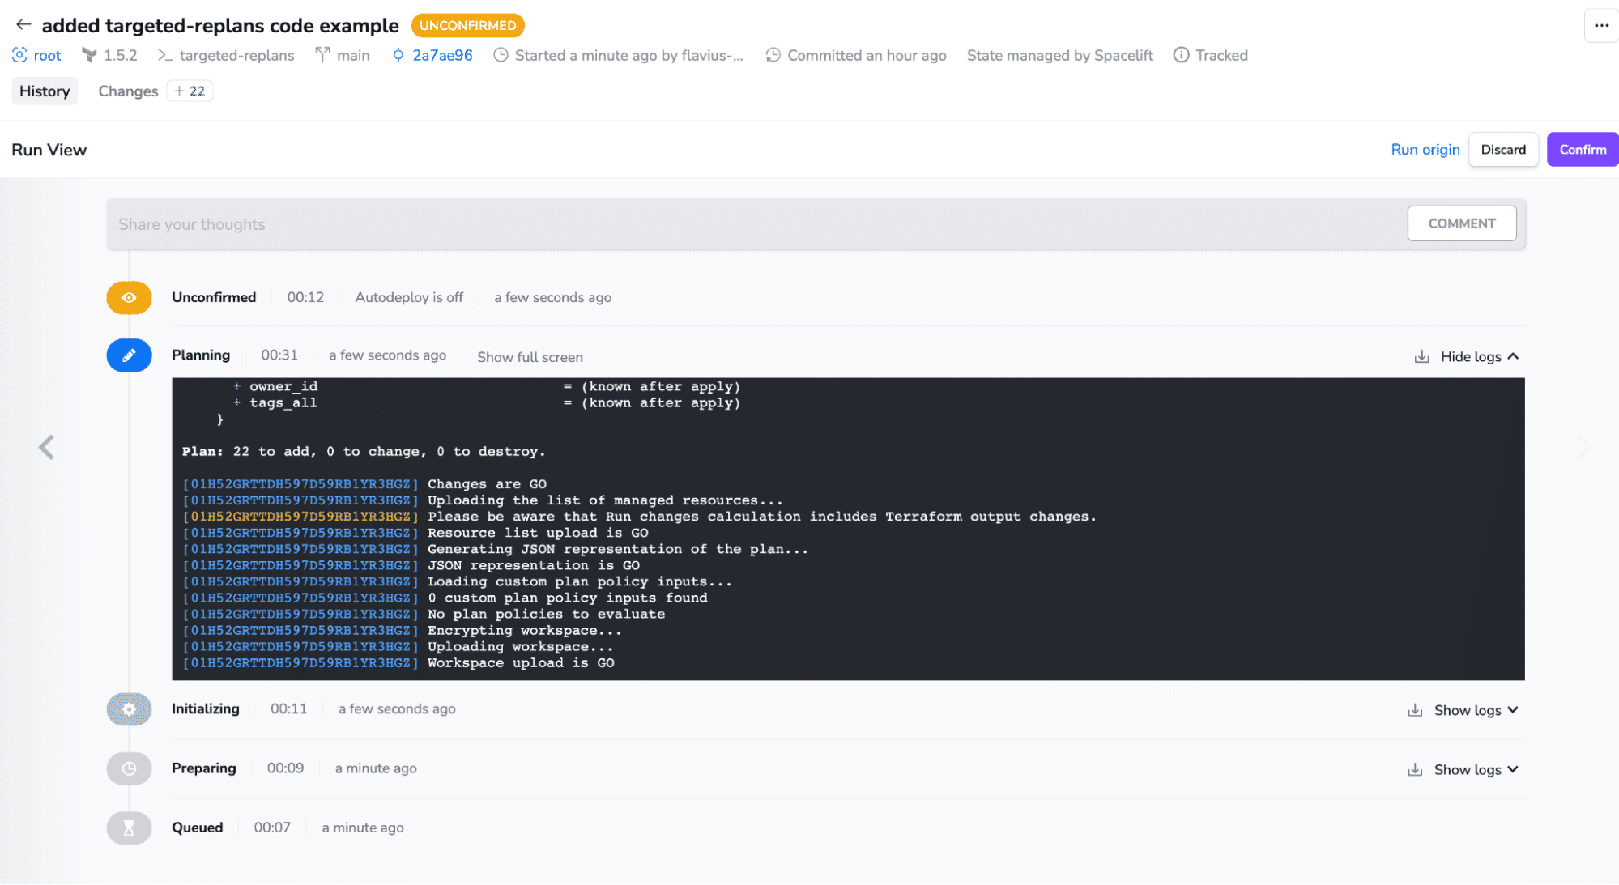This screenshot has width=1619, height=885.
Task: Select the History tab
Action: 45,91
